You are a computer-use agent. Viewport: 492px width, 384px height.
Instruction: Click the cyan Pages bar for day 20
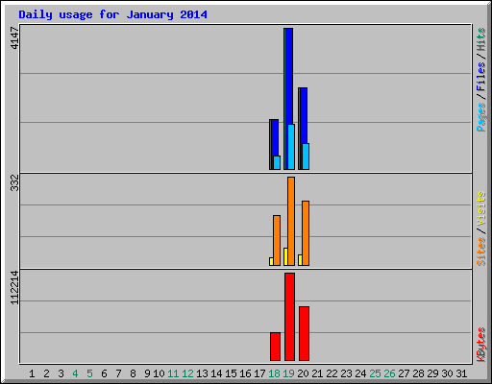tap(306, 156)
